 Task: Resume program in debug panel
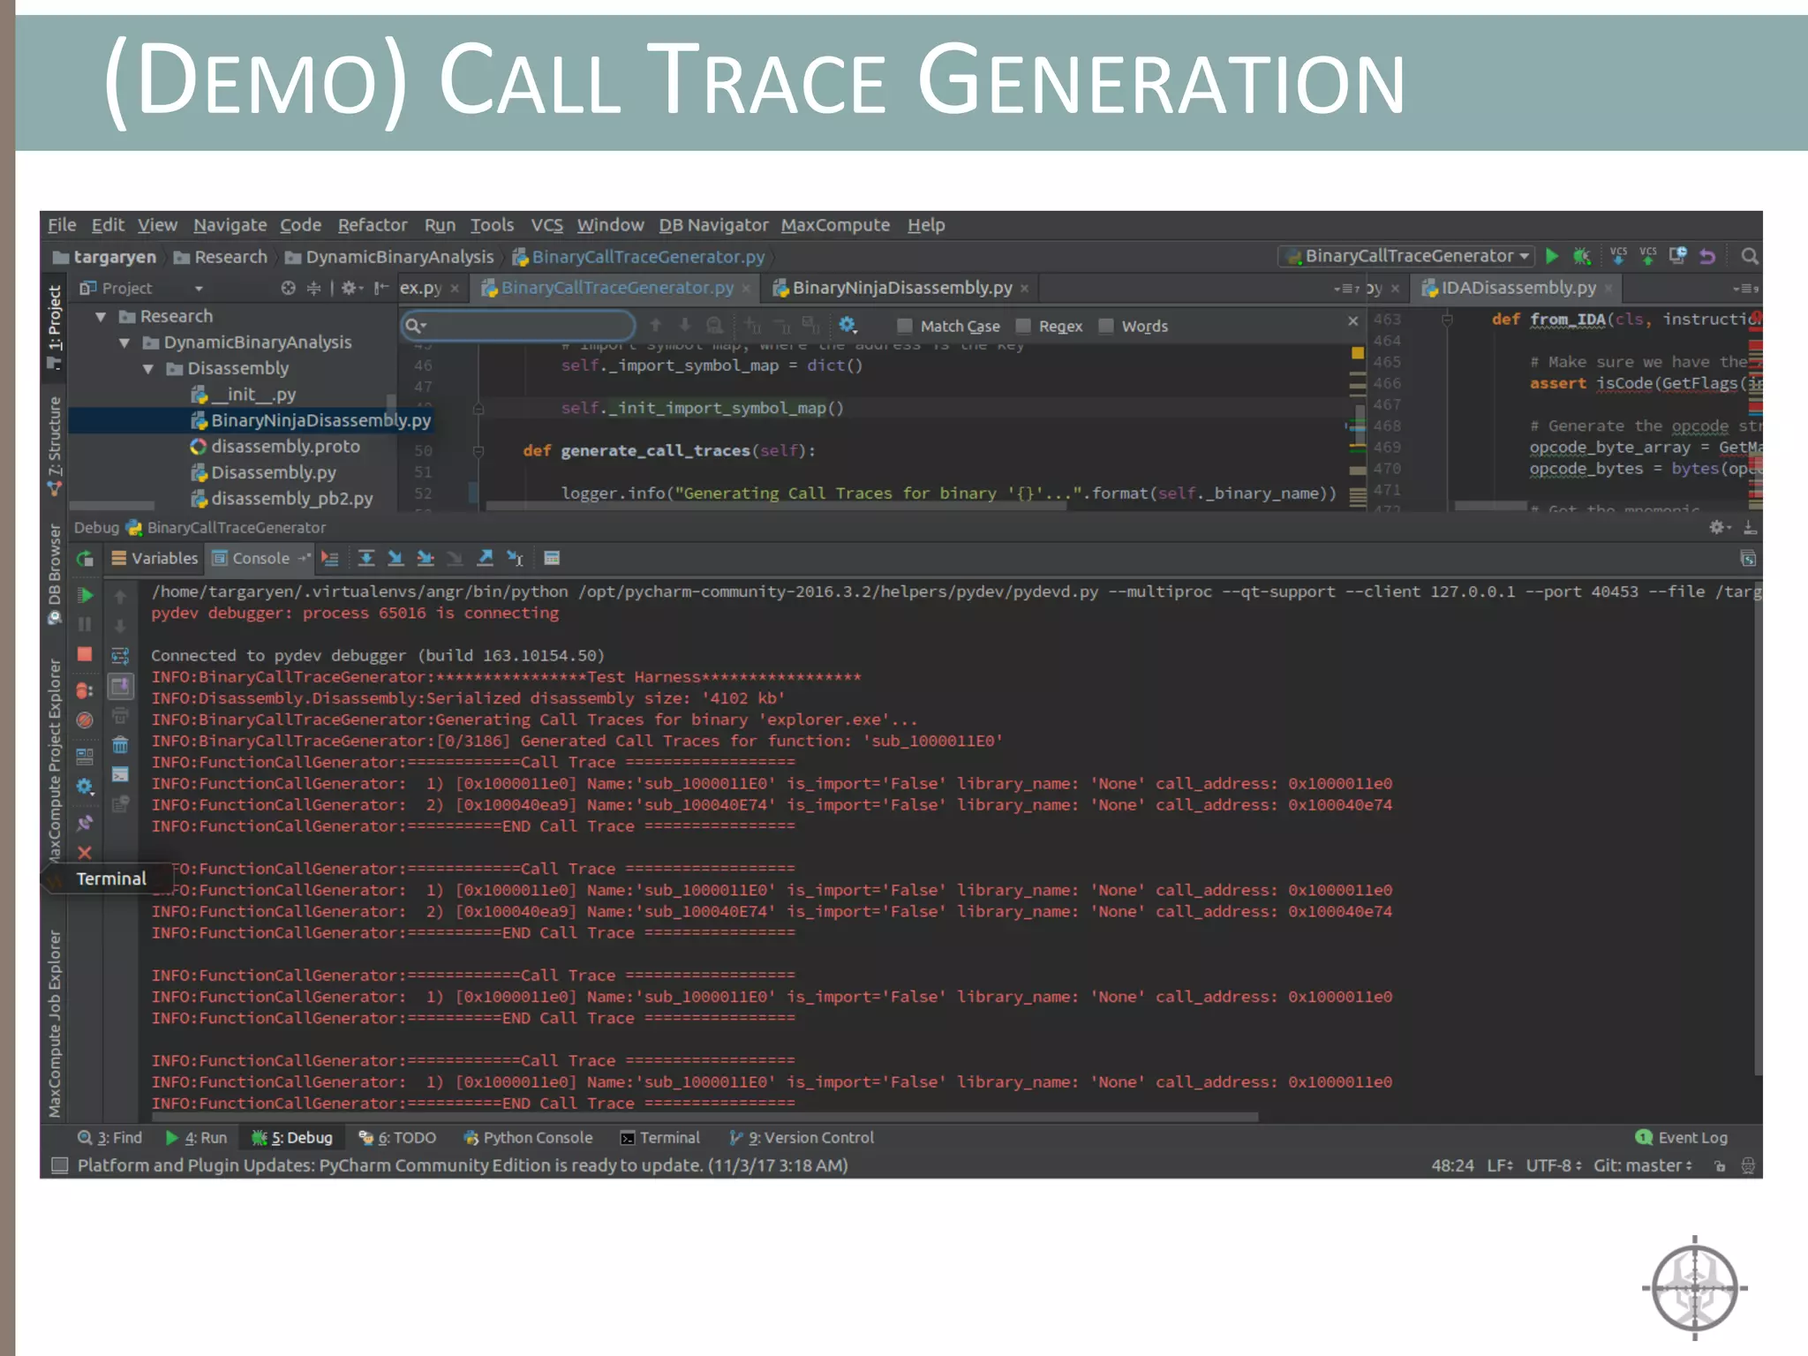[85, 595]
